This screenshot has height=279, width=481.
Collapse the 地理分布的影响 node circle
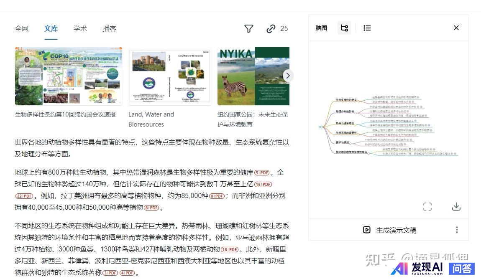[356, 112]
